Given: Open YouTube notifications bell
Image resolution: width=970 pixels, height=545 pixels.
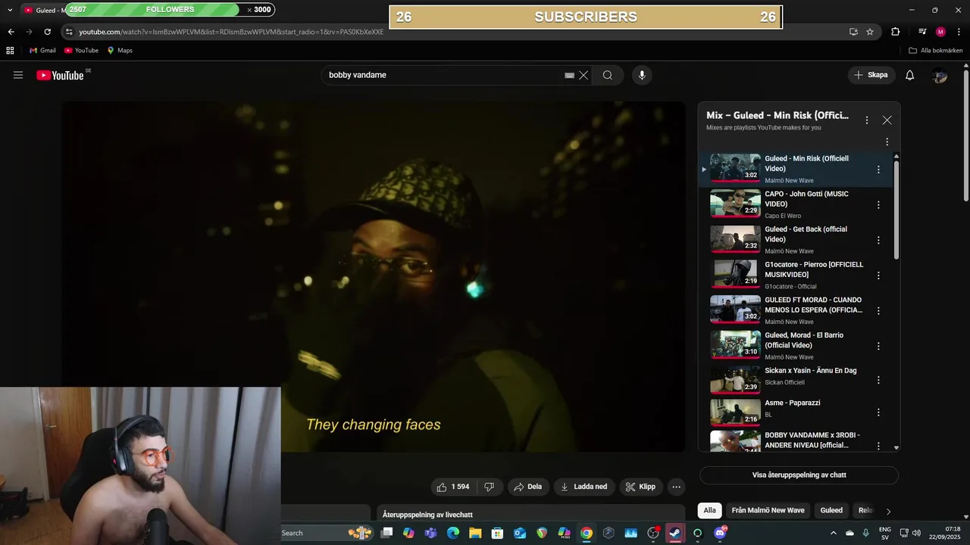Looking at the screenshot, I should coord(910,75).
